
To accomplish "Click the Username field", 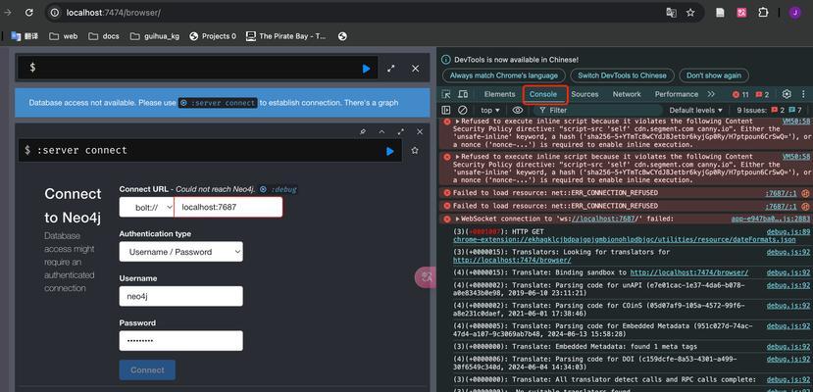I will pyautogui.click(x=181, y=296).
